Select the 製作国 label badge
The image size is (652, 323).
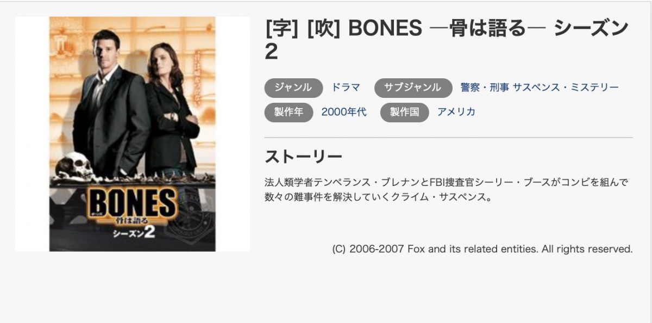coord(404,113)
